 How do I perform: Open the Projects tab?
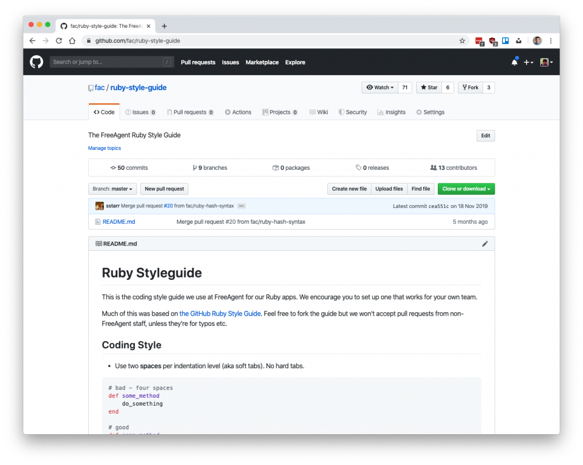(280, 112)
